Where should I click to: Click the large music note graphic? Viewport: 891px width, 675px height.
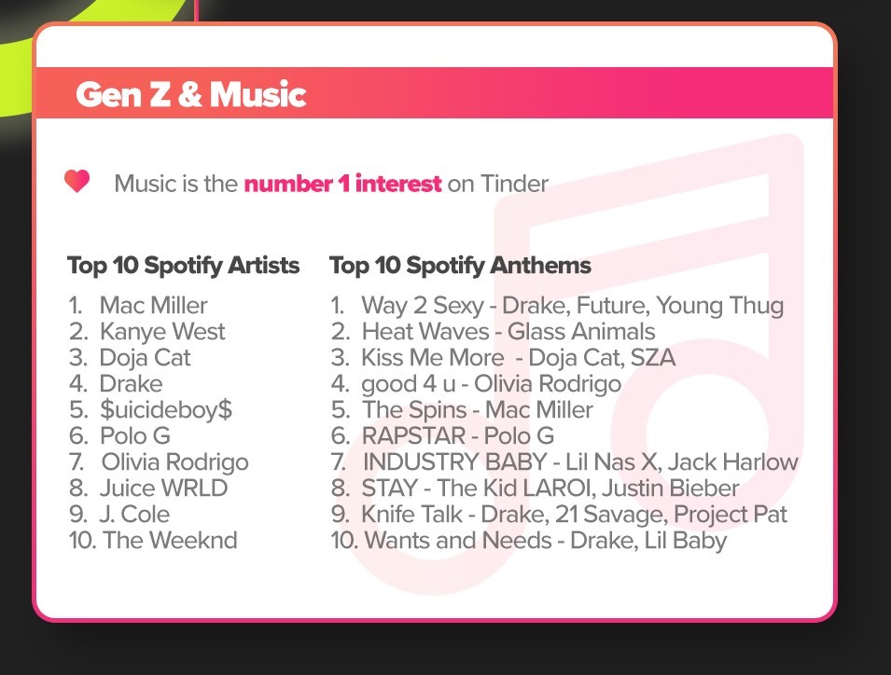574,364
